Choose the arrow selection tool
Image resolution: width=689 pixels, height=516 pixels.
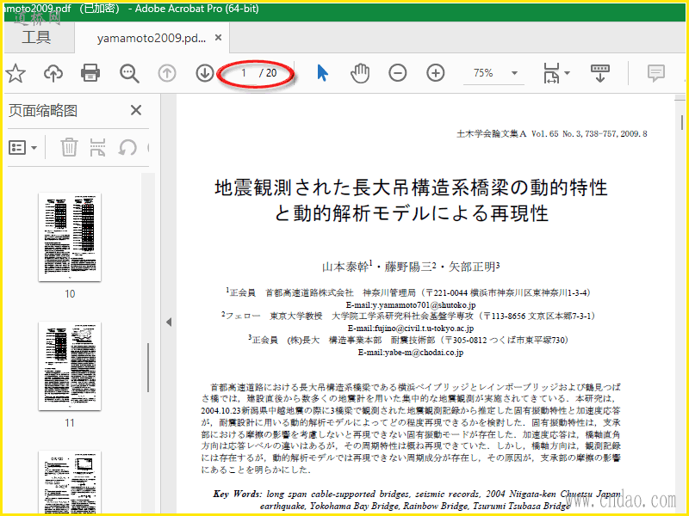coord(322,73)
